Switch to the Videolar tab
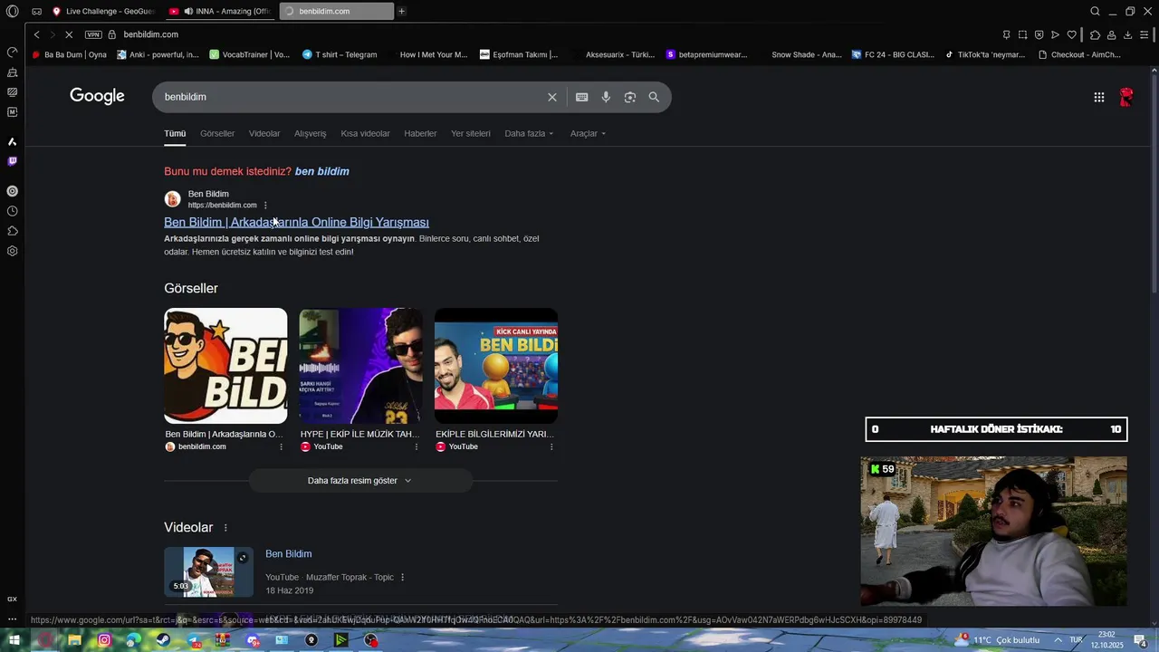The height and width of the screenshot is (652, 1159). (x=264, y=133)
